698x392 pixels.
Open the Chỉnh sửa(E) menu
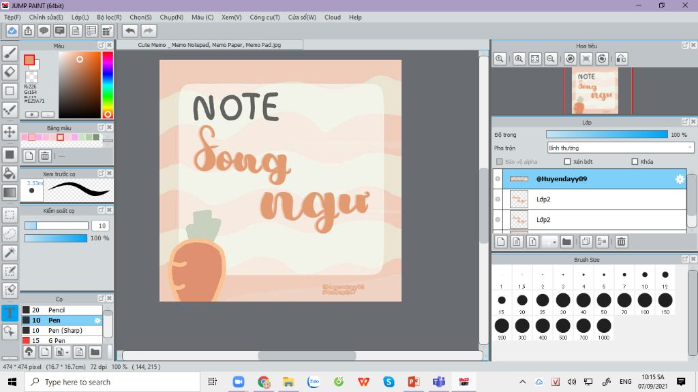46,17
